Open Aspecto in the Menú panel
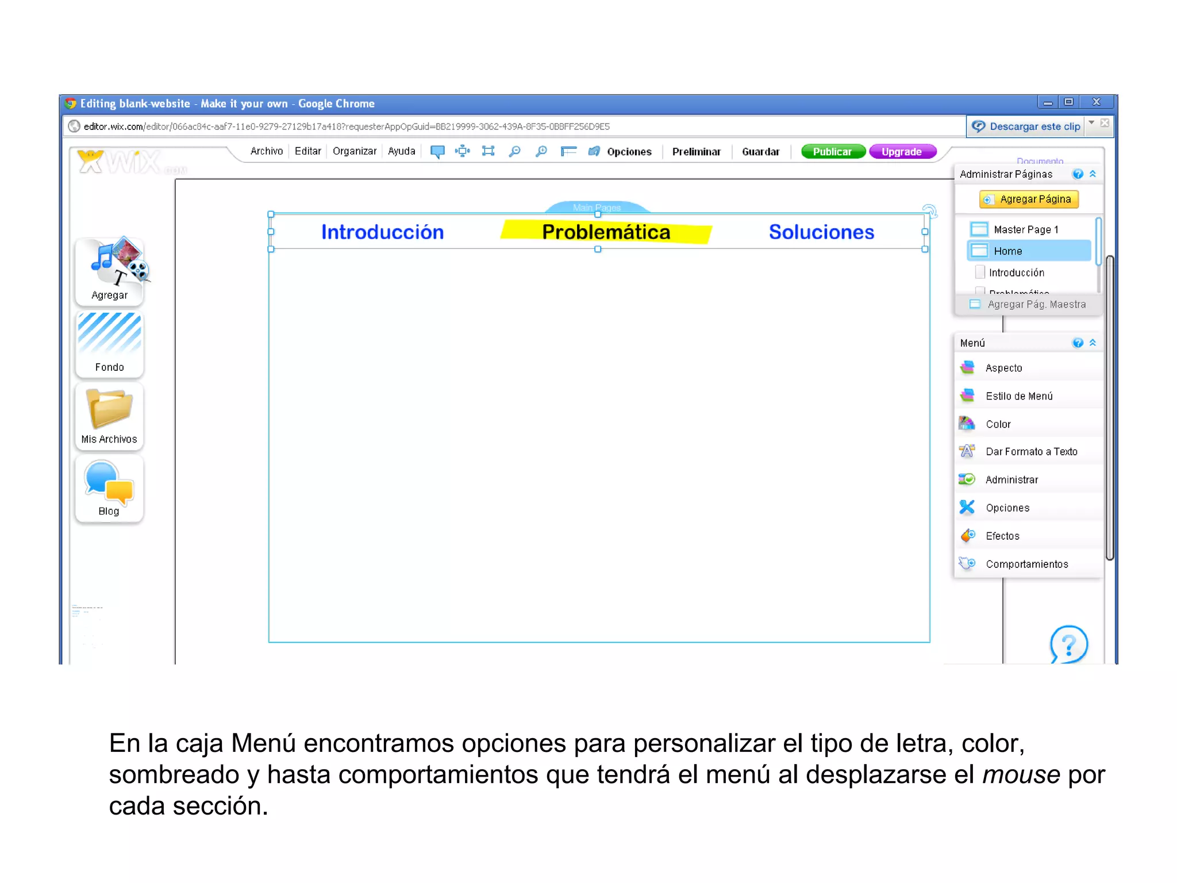Screen dimensions: 1177x883 (x=1028, y=368)
